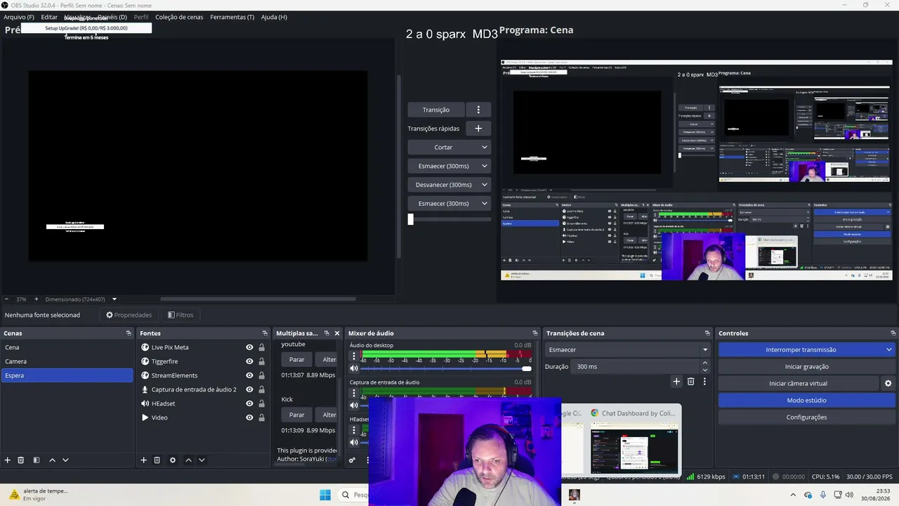899x506 pixels.
Task: Add a new scene in Cenas panel
Action: tap(8, 460)
